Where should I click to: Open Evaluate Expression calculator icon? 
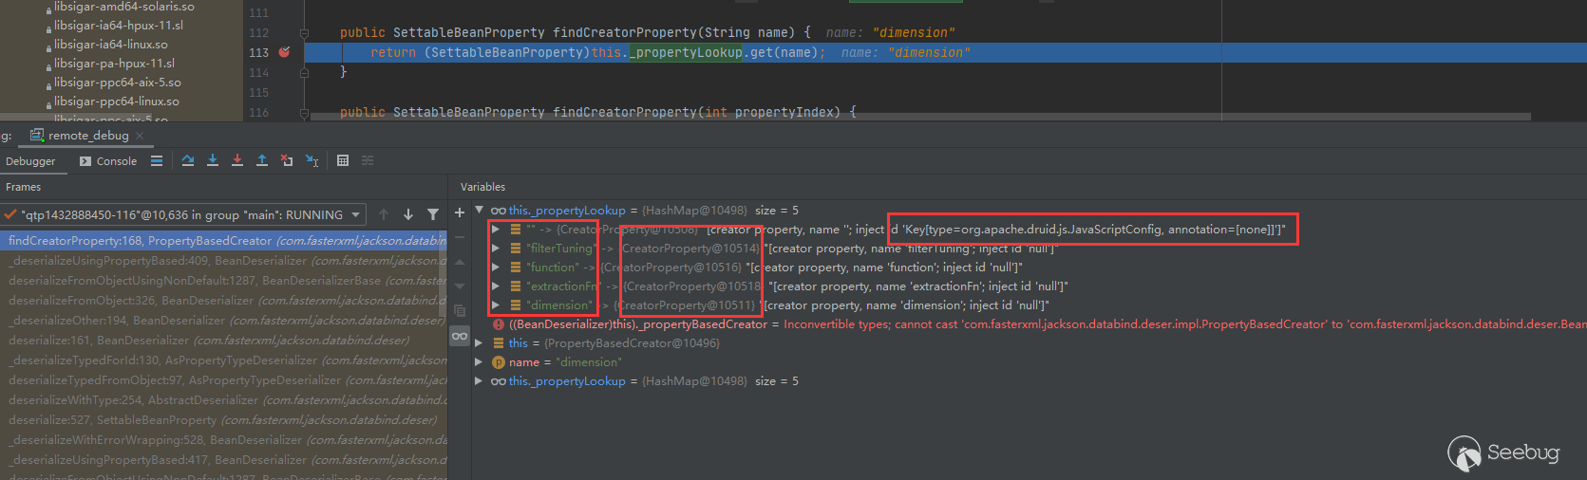click(x=343, y=161)
